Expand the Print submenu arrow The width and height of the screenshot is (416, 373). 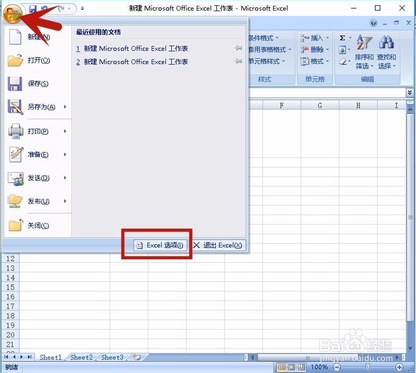[x=65, y=131]
